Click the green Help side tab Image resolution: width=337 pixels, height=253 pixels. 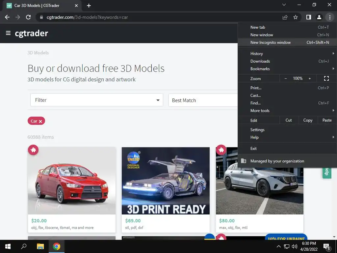click(327, 173)
